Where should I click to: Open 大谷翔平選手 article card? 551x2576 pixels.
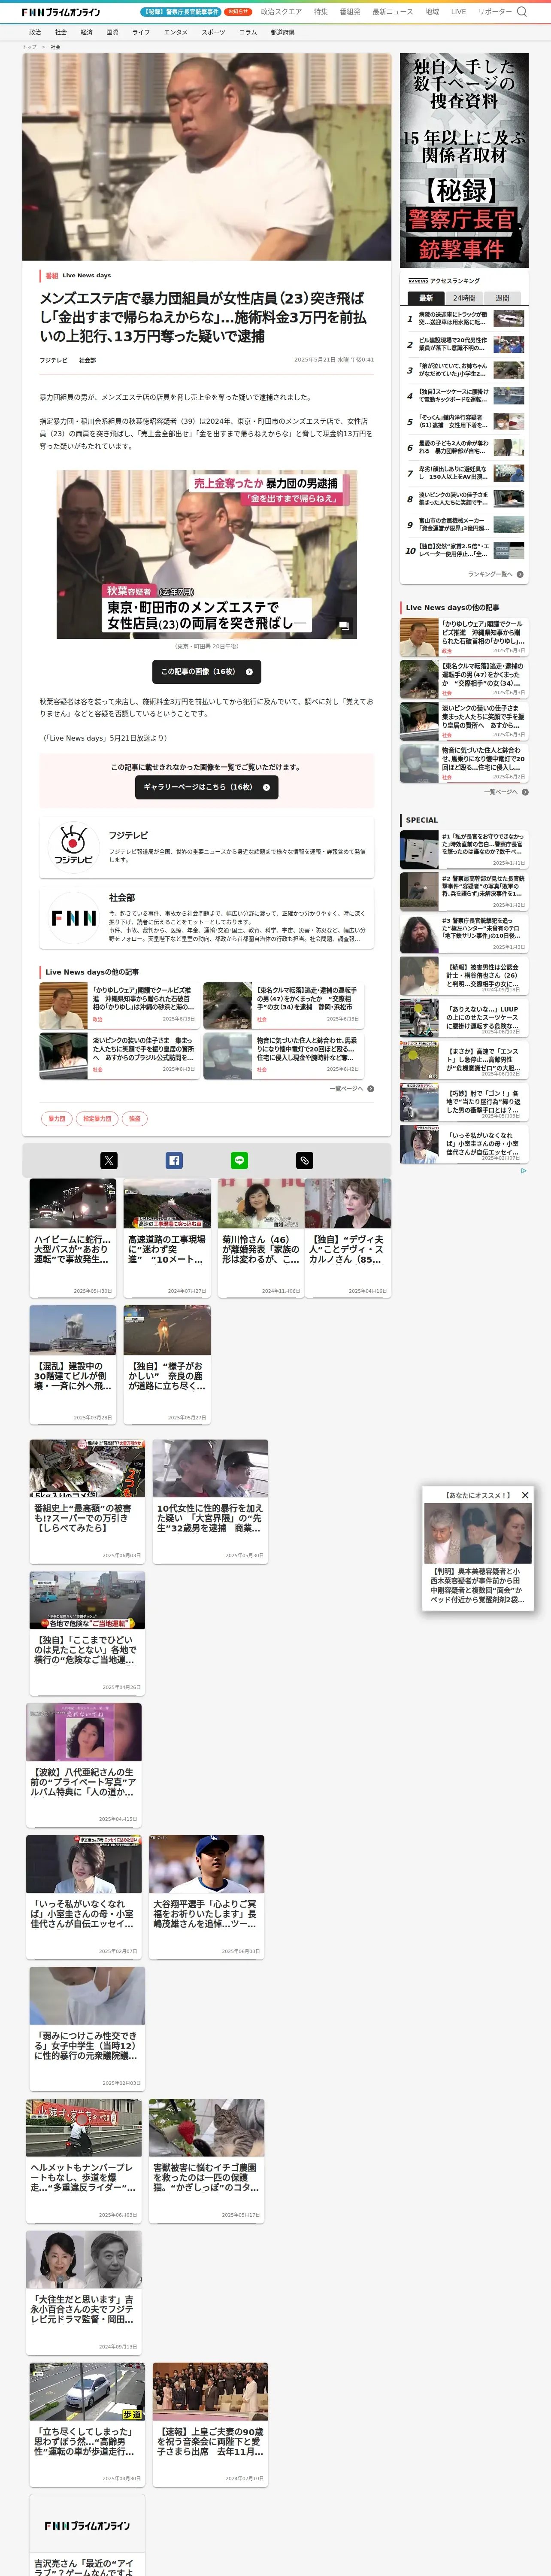pos(207,1896)
